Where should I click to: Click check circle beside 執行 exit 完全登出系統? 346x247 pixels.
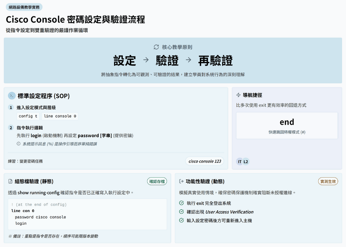181,203
